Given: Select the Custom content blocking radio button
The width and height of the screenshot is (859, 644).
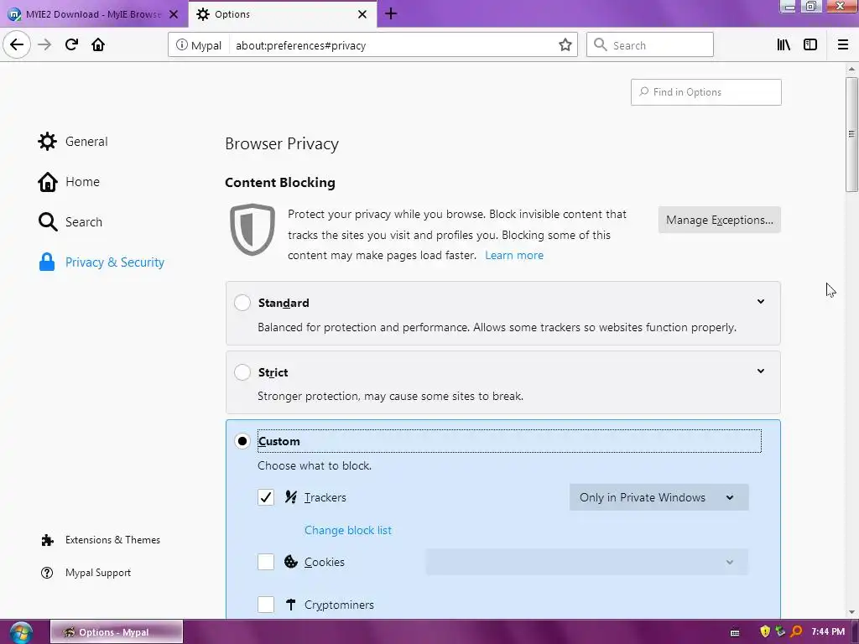Looking at the screenshot, I should pos(242,441).
